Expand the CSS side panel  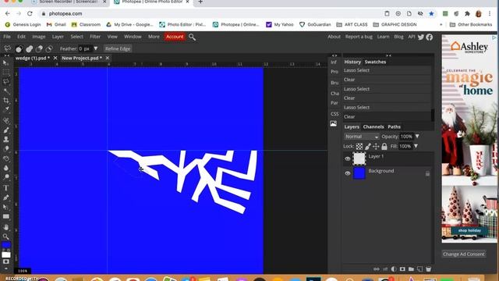click(x=334, y=114)
